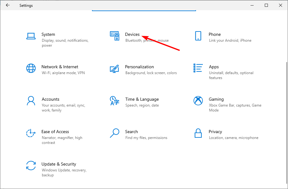The image size is (288, 189).
Task: Click the System monitor icon
Action: [31, 36]
